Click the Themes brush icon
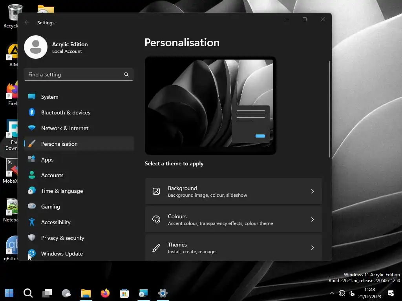Image resolution: width=402 pixels, height=301 pixels. tap(156, 248)
